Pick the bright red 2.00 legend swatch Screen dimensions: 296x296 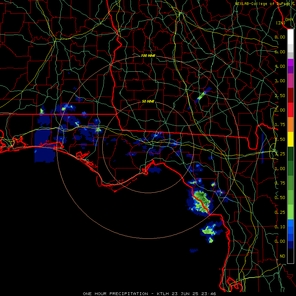(290, 110)
